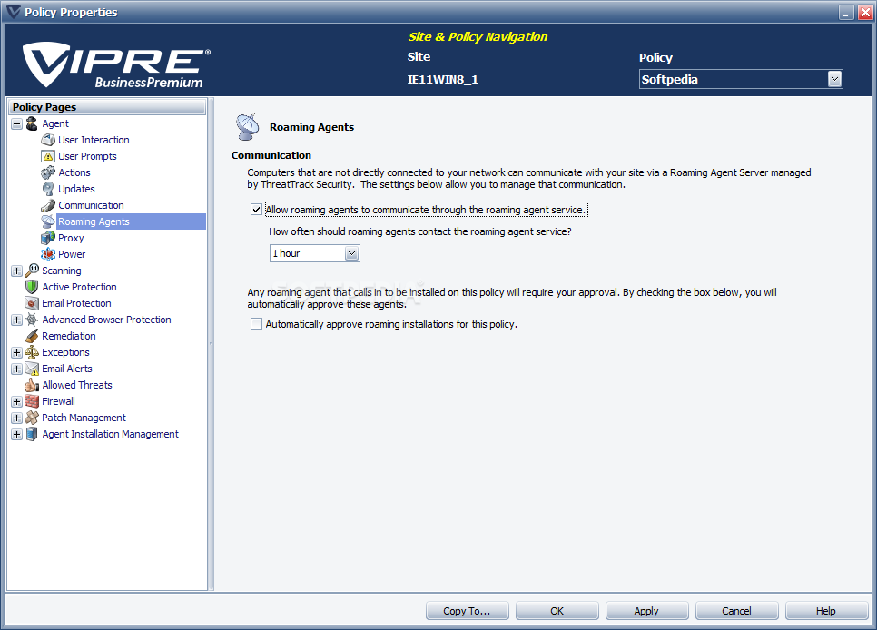Click the Actions gears icon
The image size is (877, 630).
point(48,172)
